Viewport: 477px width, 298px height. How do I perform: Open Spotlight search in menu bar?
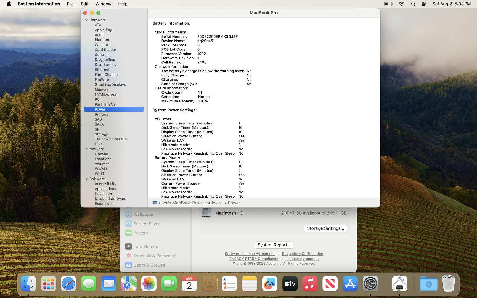pyautogui.click(x=413, y=4)
